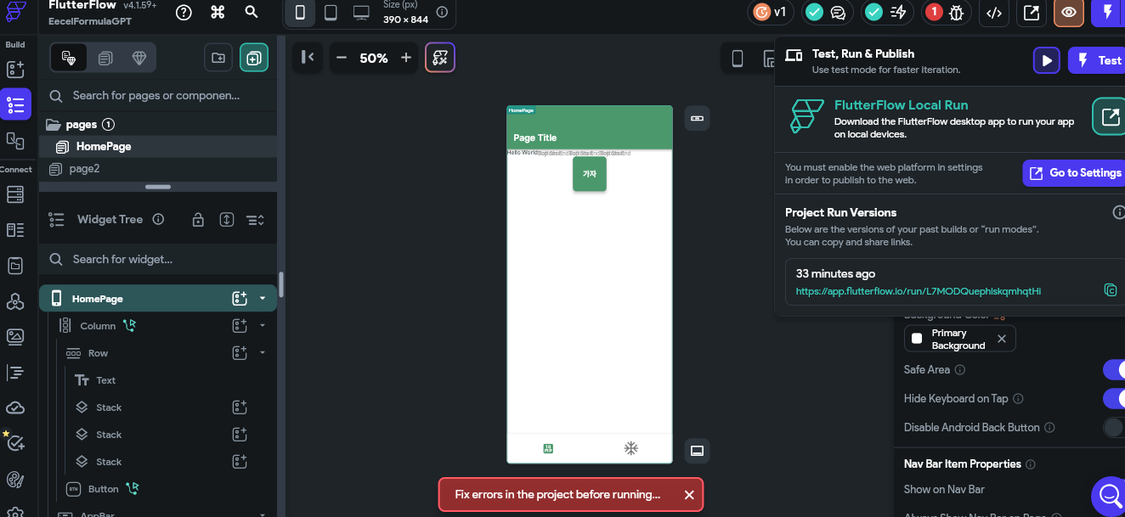Select the phone canvas size
Screen dimensions: 1125x517
click(x=300, y=12)
